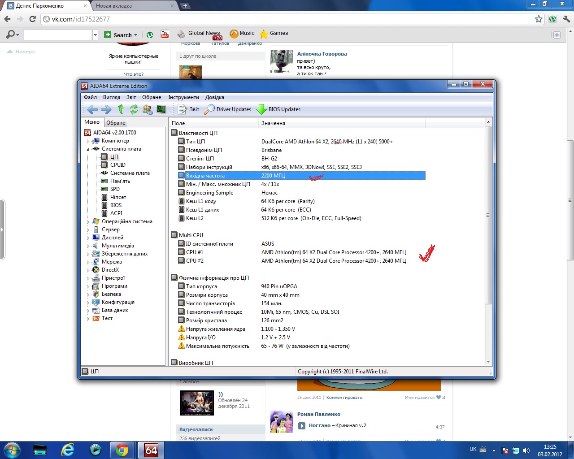Click the Значення column header
This screenshot has height=459, width=574.
pos(342,123)
